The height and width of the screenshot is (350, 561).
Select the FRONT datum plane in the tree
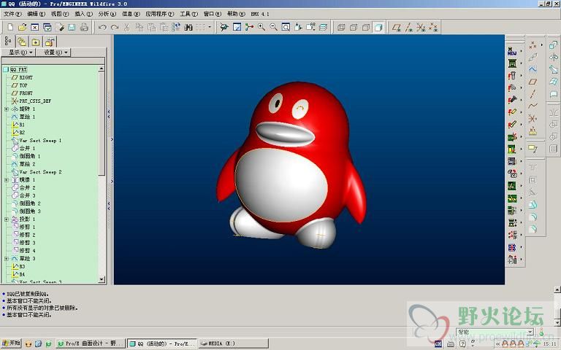click(26, 93)
